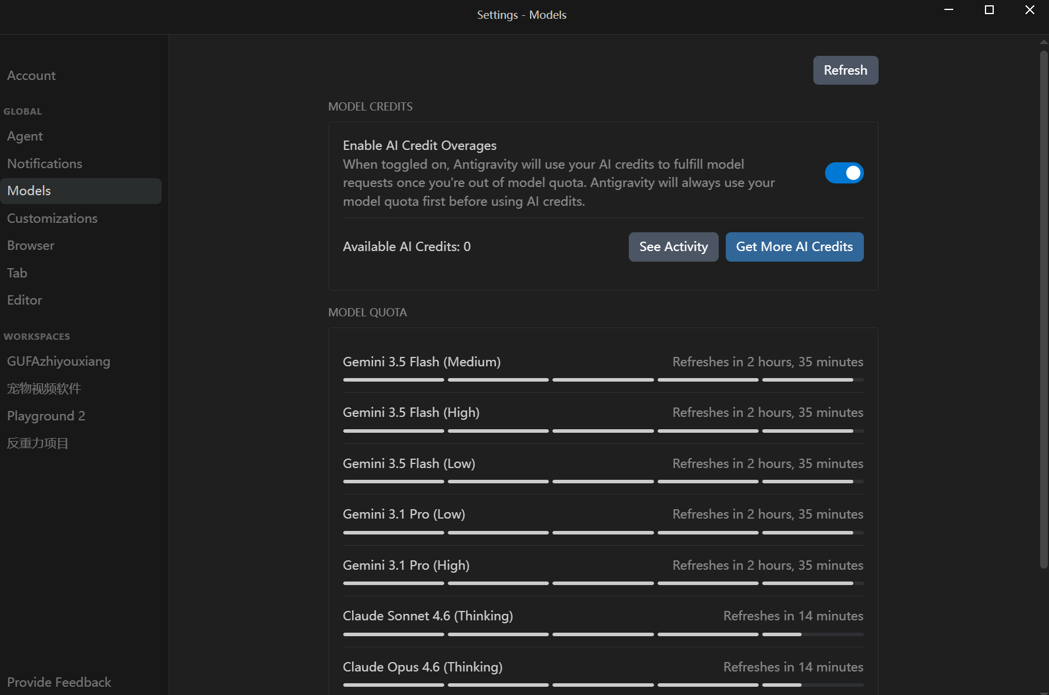
Task: Click the Gemini 3.1 Pro (Low) quota bar
Action: 603,533
